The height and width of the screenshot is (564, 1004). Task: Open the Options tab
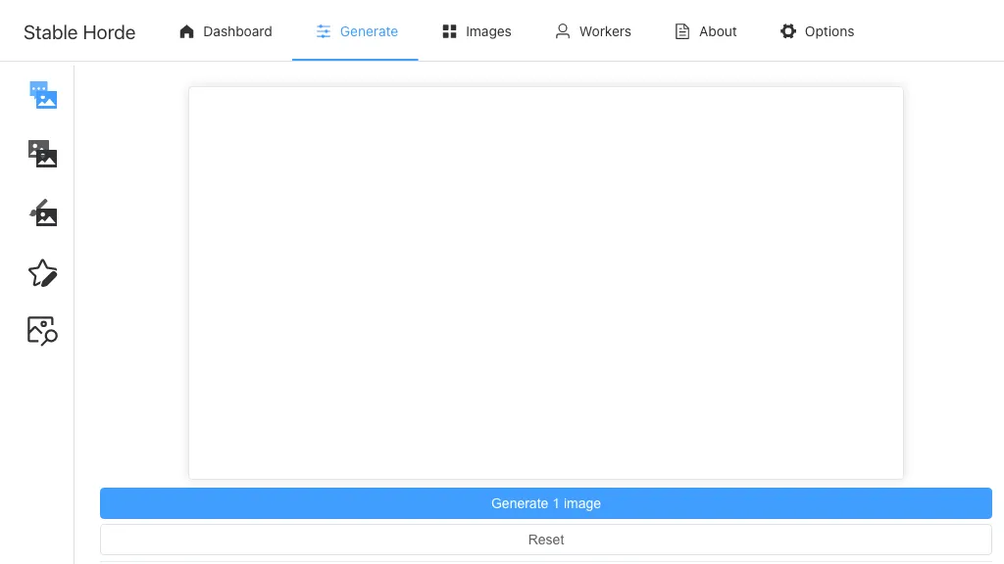click(x=828, y=30)
